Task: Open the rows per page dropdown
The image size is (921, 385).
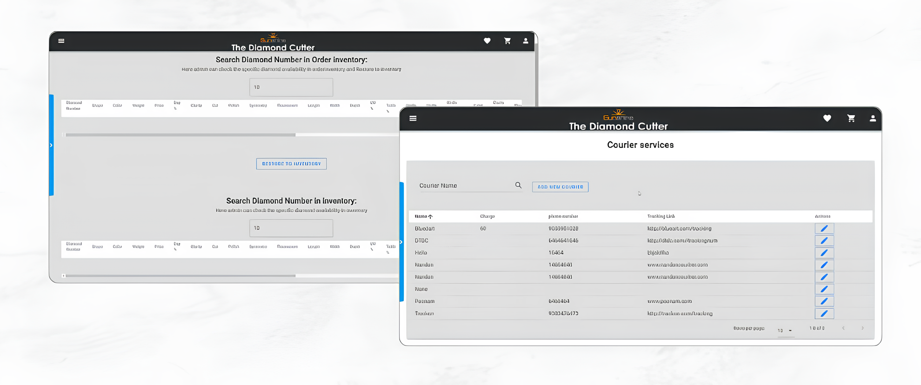Action: click(785, 331)
